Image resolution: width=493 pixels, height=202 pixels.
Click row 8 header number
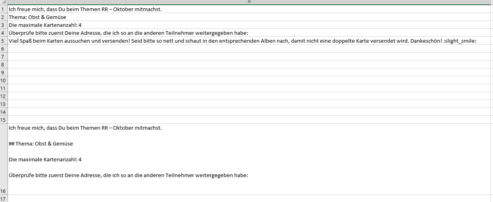(x=4, y=64)
